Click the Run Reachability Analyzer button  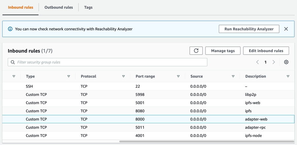tap(249, 29)
